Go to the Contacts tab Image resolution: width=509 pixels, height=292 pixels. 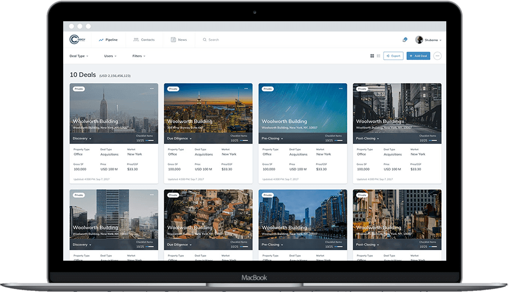(144, 40)
